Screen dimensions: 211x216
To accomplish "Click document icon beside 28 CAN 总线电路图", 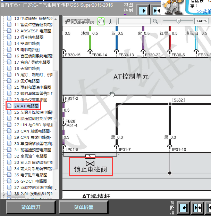I will tap(9, 131).
